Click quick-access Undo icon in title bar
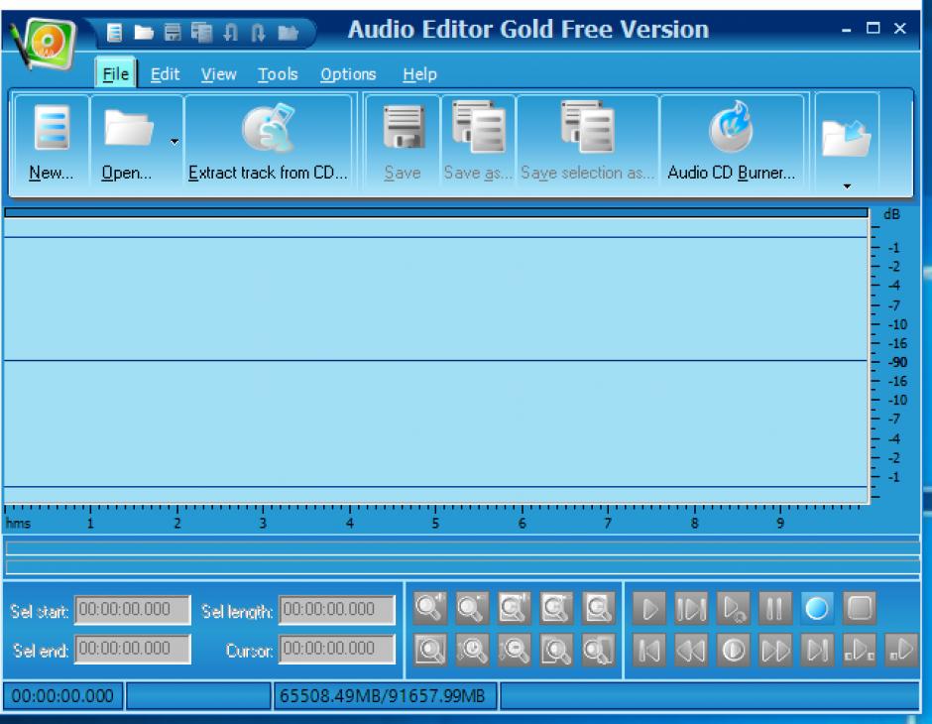Screen dimensions: 932x724 (231, 32)
